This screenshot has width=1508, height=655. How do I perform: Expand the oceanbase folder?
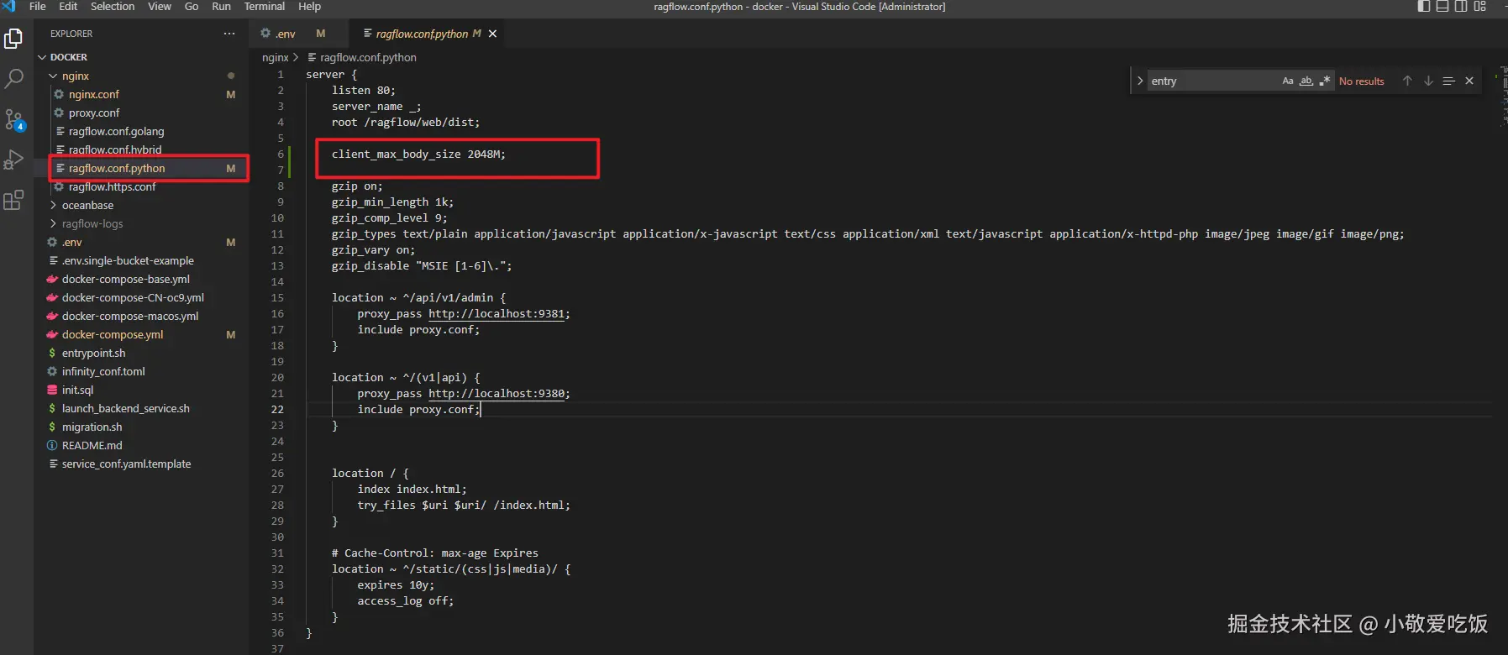(87, 205)
